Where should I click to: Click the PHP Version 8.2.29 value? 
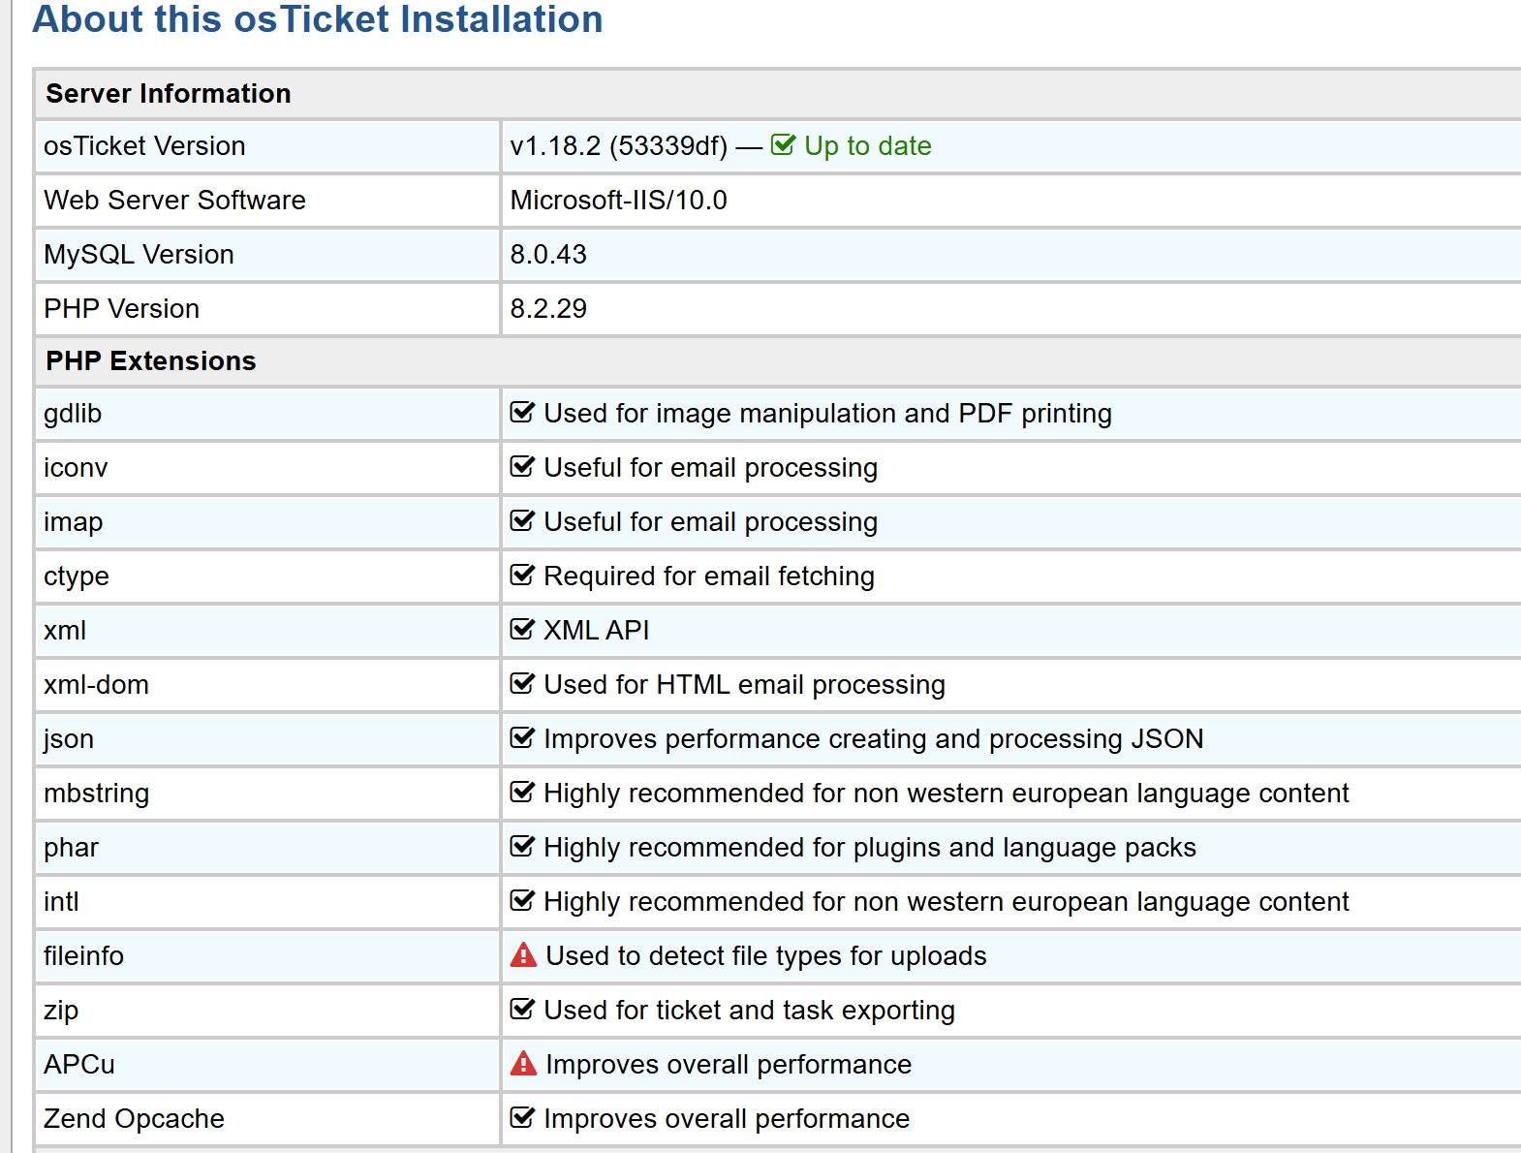click(548, 308)
